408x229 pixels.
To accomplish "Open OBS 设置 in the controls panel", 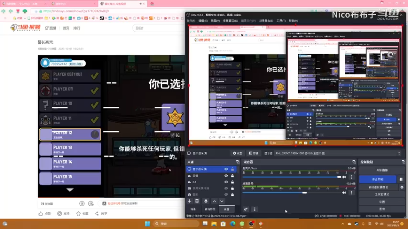I will [x=381, y=202].
